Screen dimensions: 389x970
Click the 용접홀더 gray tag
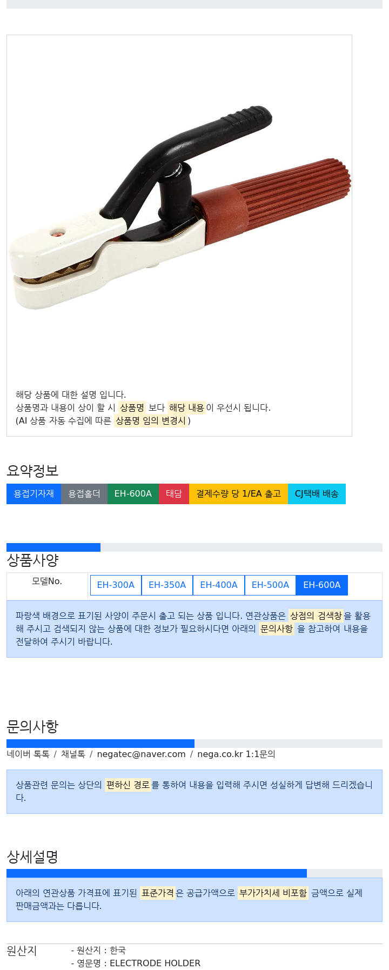(84, 494)
